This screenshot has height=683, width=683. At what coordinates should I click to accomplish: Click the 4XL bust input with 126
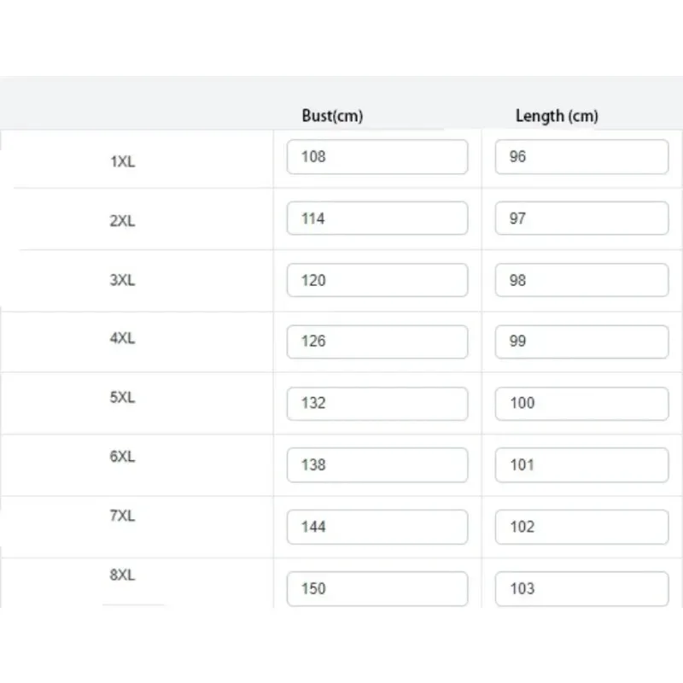(x=377, y=342)
